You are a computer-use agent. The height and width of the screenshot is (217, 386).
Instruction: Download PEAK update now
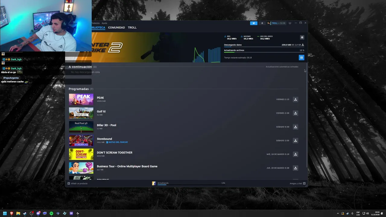pyautogui.click(x=296, y=99)
